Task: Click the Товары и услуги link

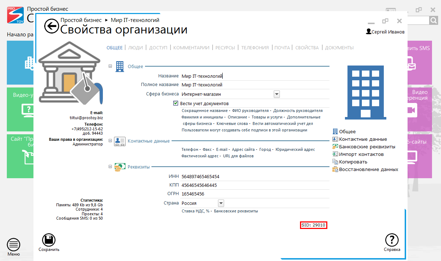Action: (x=267, y=117)
